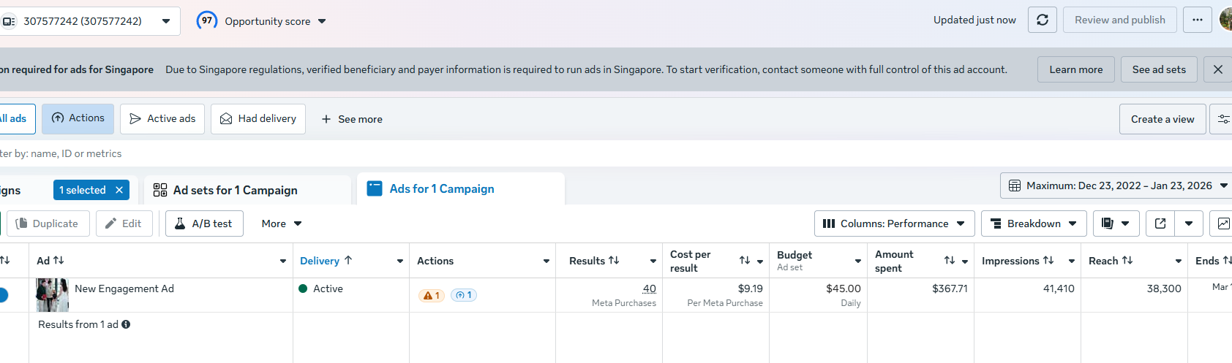
Task: Switch to Ad sets for 1 Campaign tab
Action: [235, 190]
